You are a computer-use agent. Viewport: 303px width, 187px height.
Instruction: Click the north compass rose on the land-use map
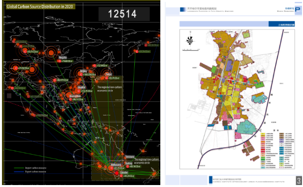coord(190,41)
